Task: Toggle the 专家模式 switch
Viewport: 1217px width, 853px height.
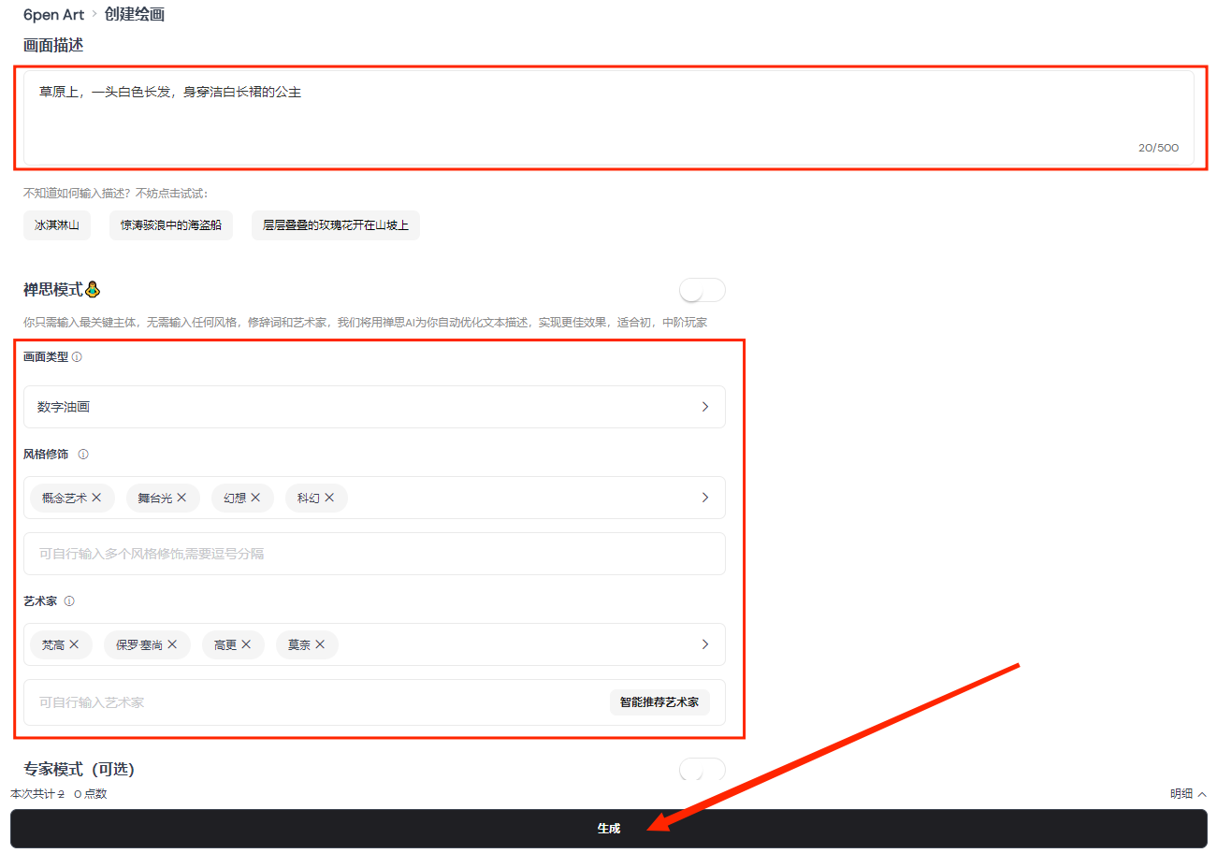Action: [703, 770]
